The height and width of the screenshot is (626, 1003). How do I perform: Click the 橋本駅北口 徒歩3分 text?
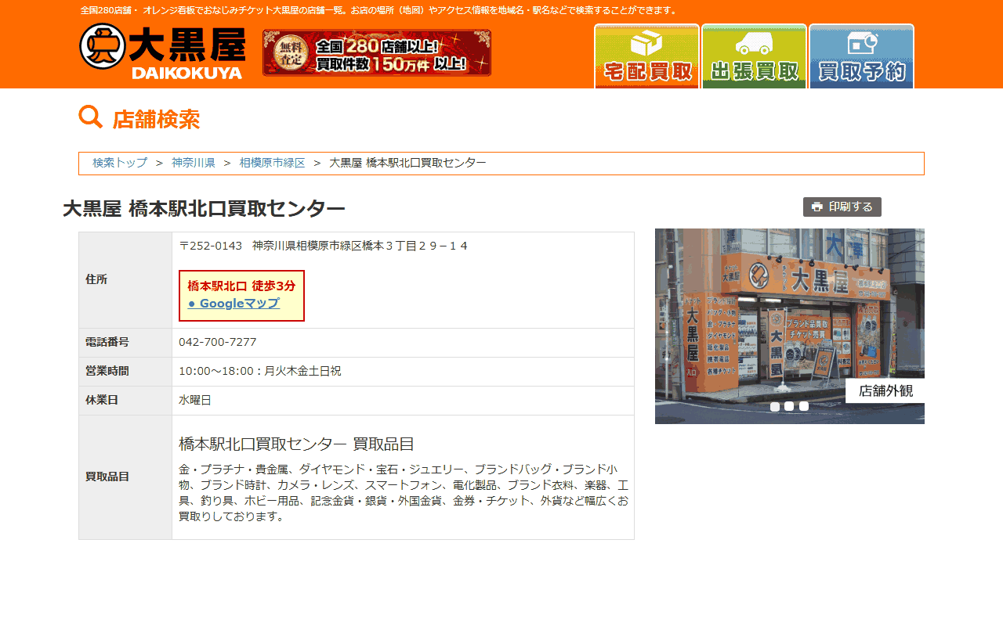pyautogui.click(x=241, y=286)
